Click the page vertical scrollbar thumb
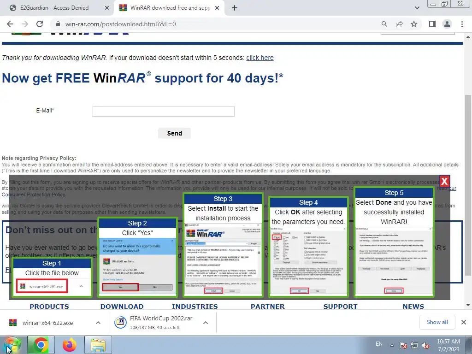This screenshot has height=354, width=472. click(x=468, y=185)
